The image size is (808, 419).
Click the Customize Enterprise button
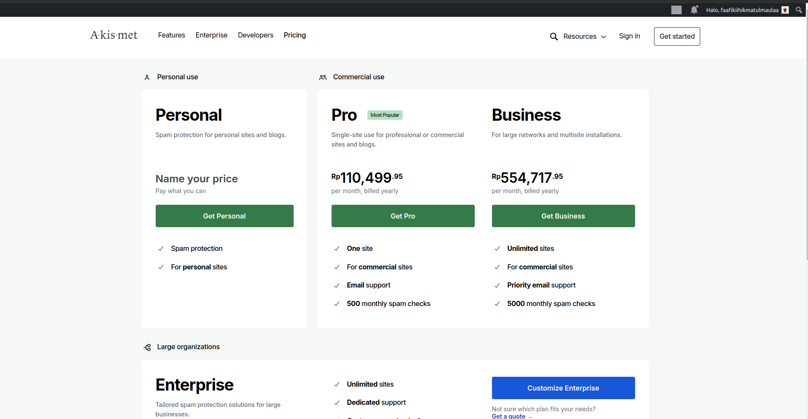click(564, 388)
